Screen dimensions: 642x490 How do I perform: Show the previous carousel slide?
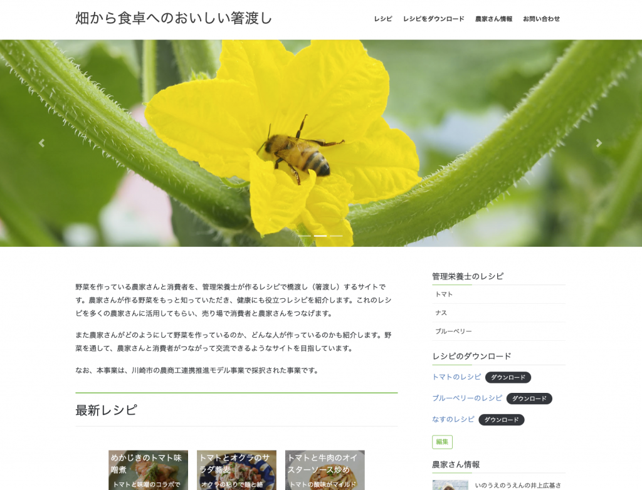coord(42,143)
